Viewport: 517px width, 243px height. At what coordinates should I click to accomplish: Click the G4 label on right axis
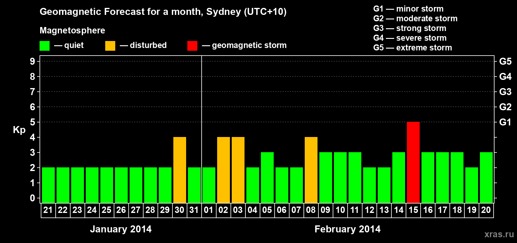click(505, 77)
